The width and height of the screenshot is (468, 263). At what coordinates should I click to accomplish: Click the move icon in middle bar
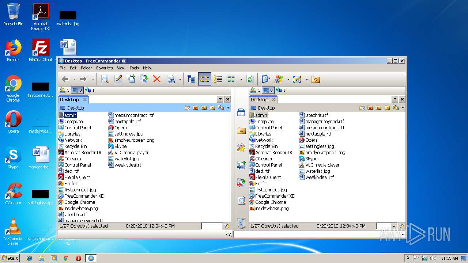[241, 183]
